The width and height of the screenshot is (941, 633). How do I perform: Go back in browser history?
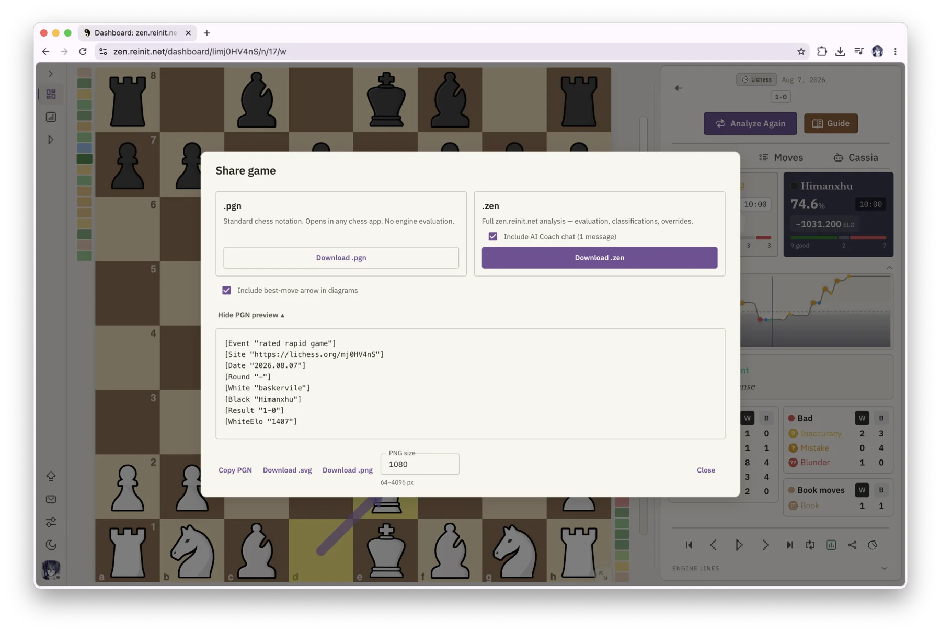(x=45, y=51)
